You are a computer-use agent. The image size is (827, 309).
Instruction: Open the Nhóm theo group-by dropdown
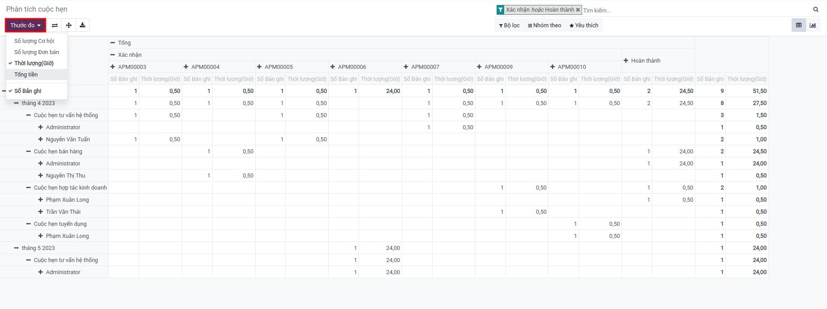tap(544, 25)
